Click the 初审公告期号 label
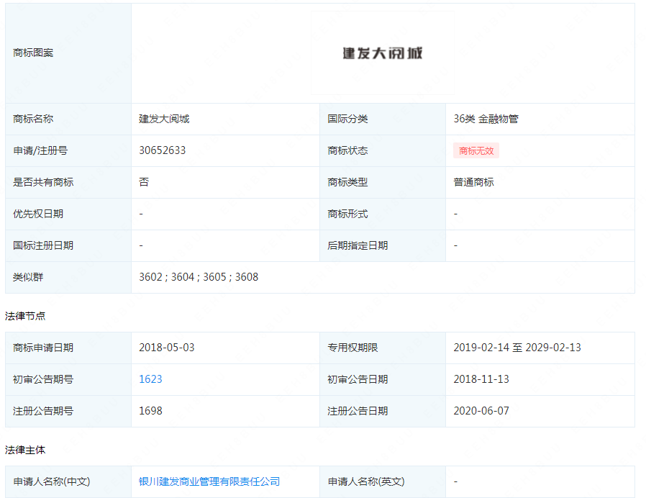 click(x=43, y=379)
